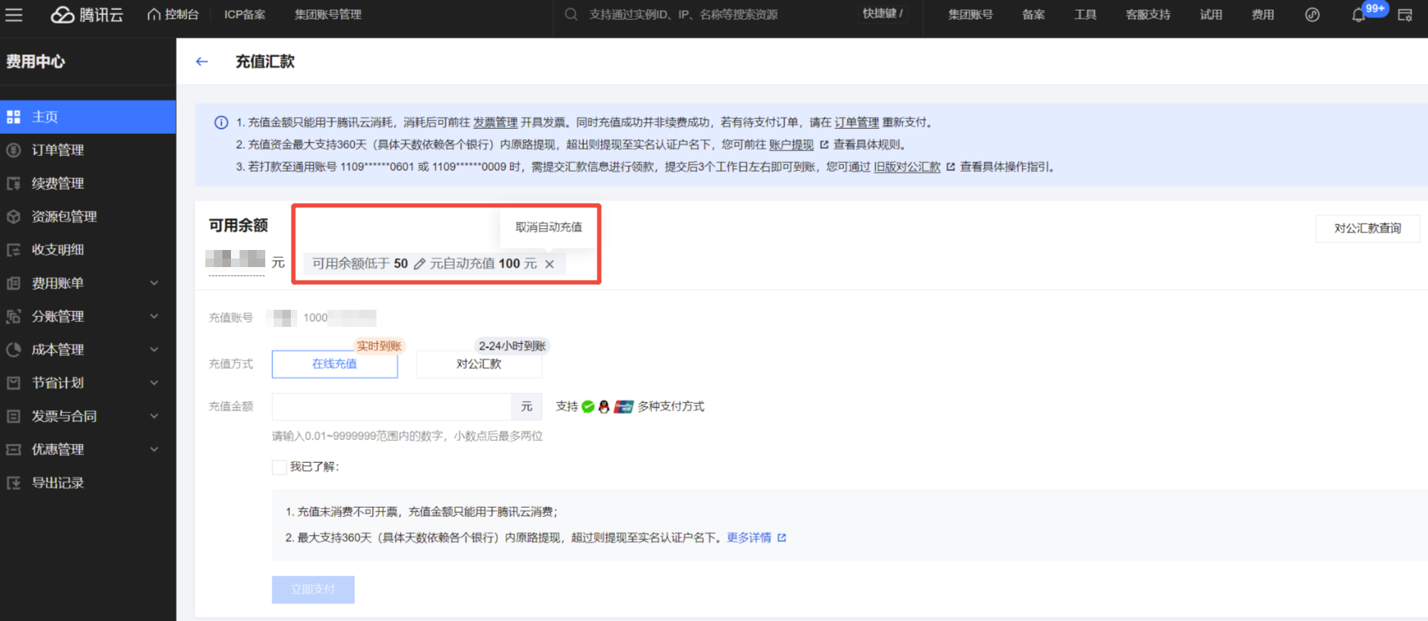Screen dimensions: 1428x621
Task: Click the pencil edit icon after 50
Action: coord(419,264)
